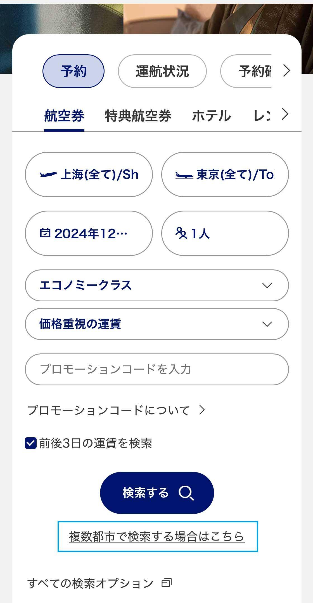
Task: Toggle the 予約 pill button
Action: coord(73,71)
